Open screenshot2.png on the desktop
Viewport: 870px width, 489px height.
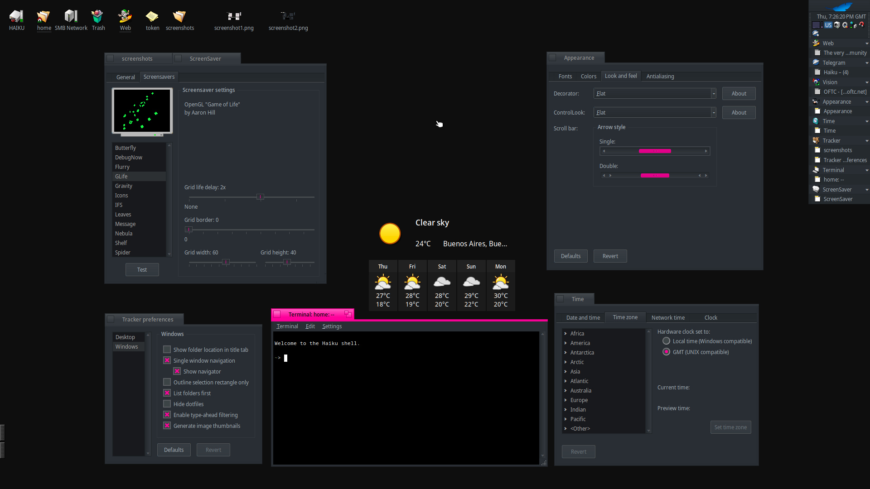click(288, 16)
